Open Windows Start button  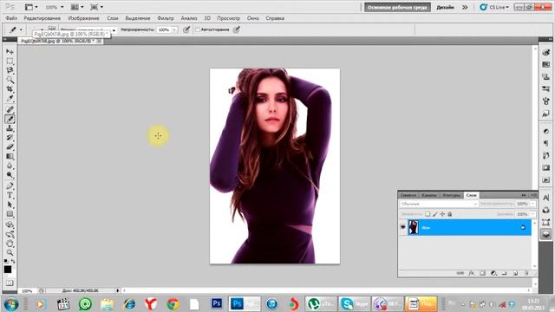point(11,304)
